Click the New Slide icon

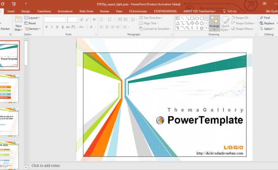point(18,19)
